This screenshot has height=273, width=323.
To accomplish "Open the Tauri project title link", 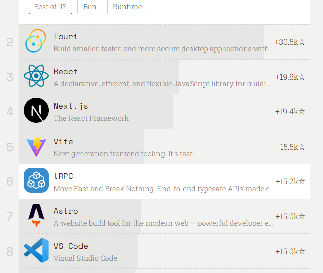I will pyautogui.click(x=65, y=37).
